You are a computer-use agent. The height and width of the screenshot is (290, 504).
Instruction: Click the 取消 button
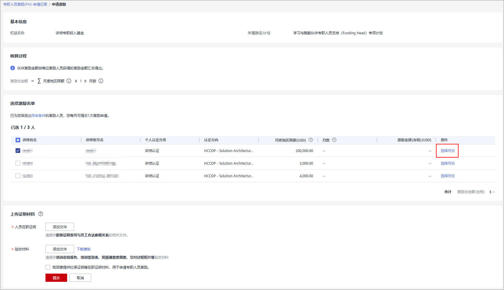tap(80, 278)
